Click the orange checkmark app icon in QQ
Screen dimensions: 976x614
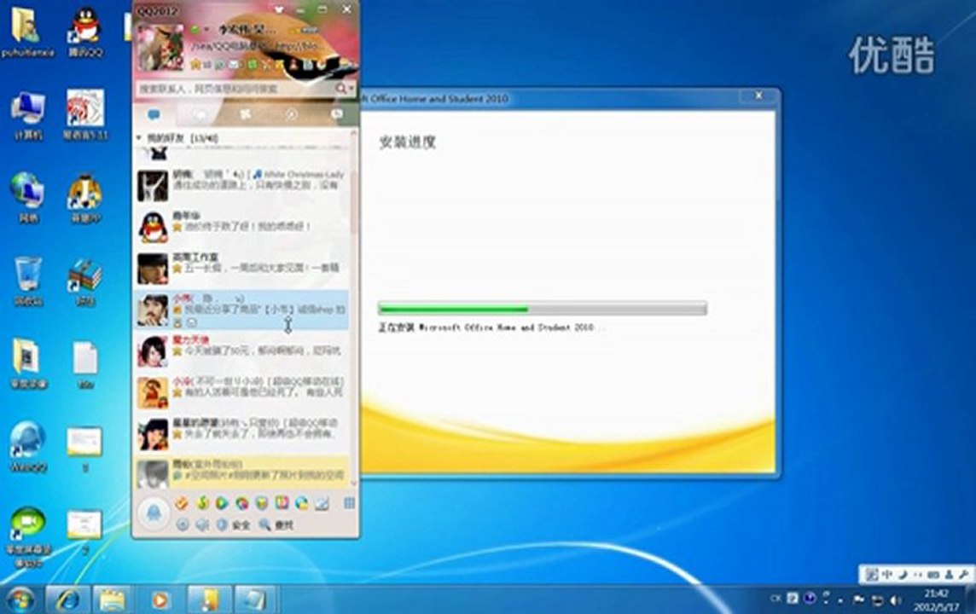pyautogui.click(x=182, y=502)
